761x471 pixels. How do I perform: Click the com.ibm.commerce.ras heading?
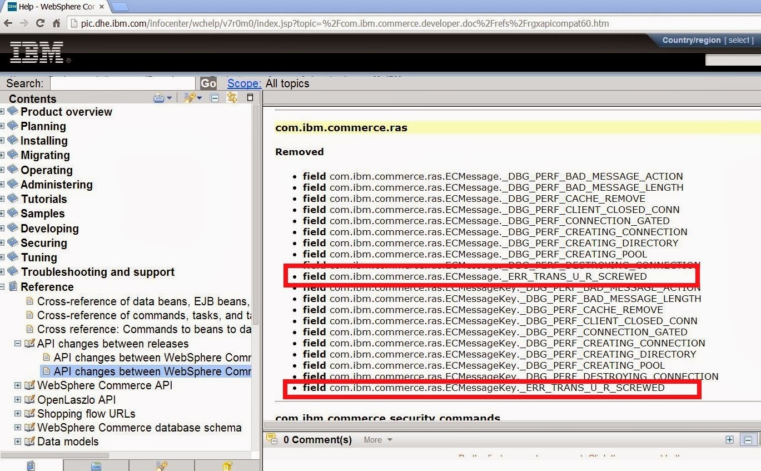pyautogui.click(x=341, y=128)
